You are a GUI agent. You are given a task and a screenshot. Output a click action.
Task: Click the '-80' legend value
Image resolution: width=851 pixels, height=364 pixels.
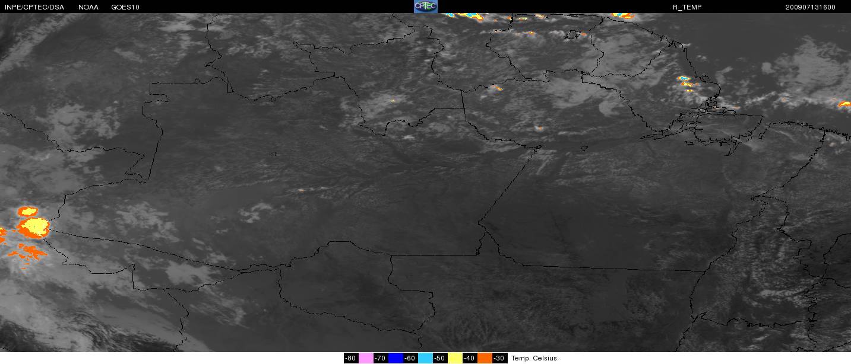(351, 358)
